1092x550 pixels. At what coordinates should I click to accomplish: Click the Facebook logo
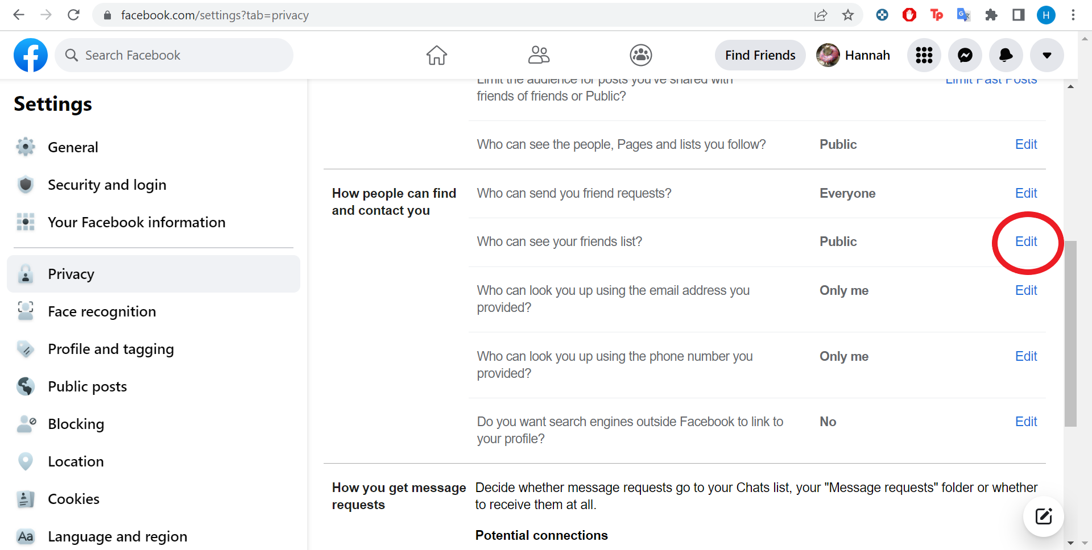coord(31,55)
